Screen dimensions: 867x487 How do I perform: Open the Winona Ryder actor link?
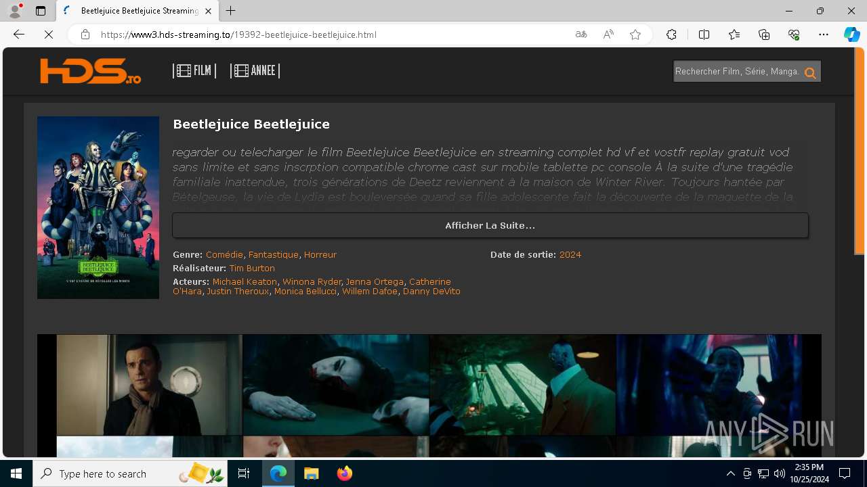click(x=312, y=281)
